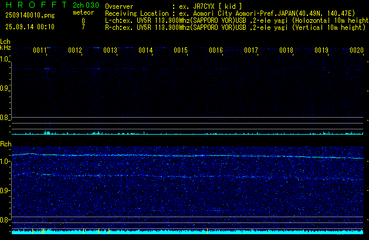
Task: Select the file name '2509140010.png'
Action: [30, 15]
